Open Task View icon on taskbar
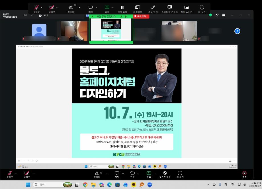This screenshot has height=189, width=262. pyautogui.click(x=77, y=185)
